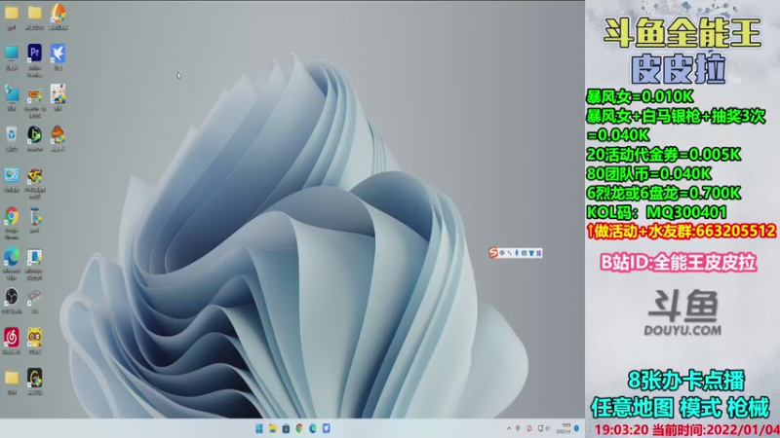Click the text B站ID:全能王皮皮拉
780x438 pixels.
[679, 262]
